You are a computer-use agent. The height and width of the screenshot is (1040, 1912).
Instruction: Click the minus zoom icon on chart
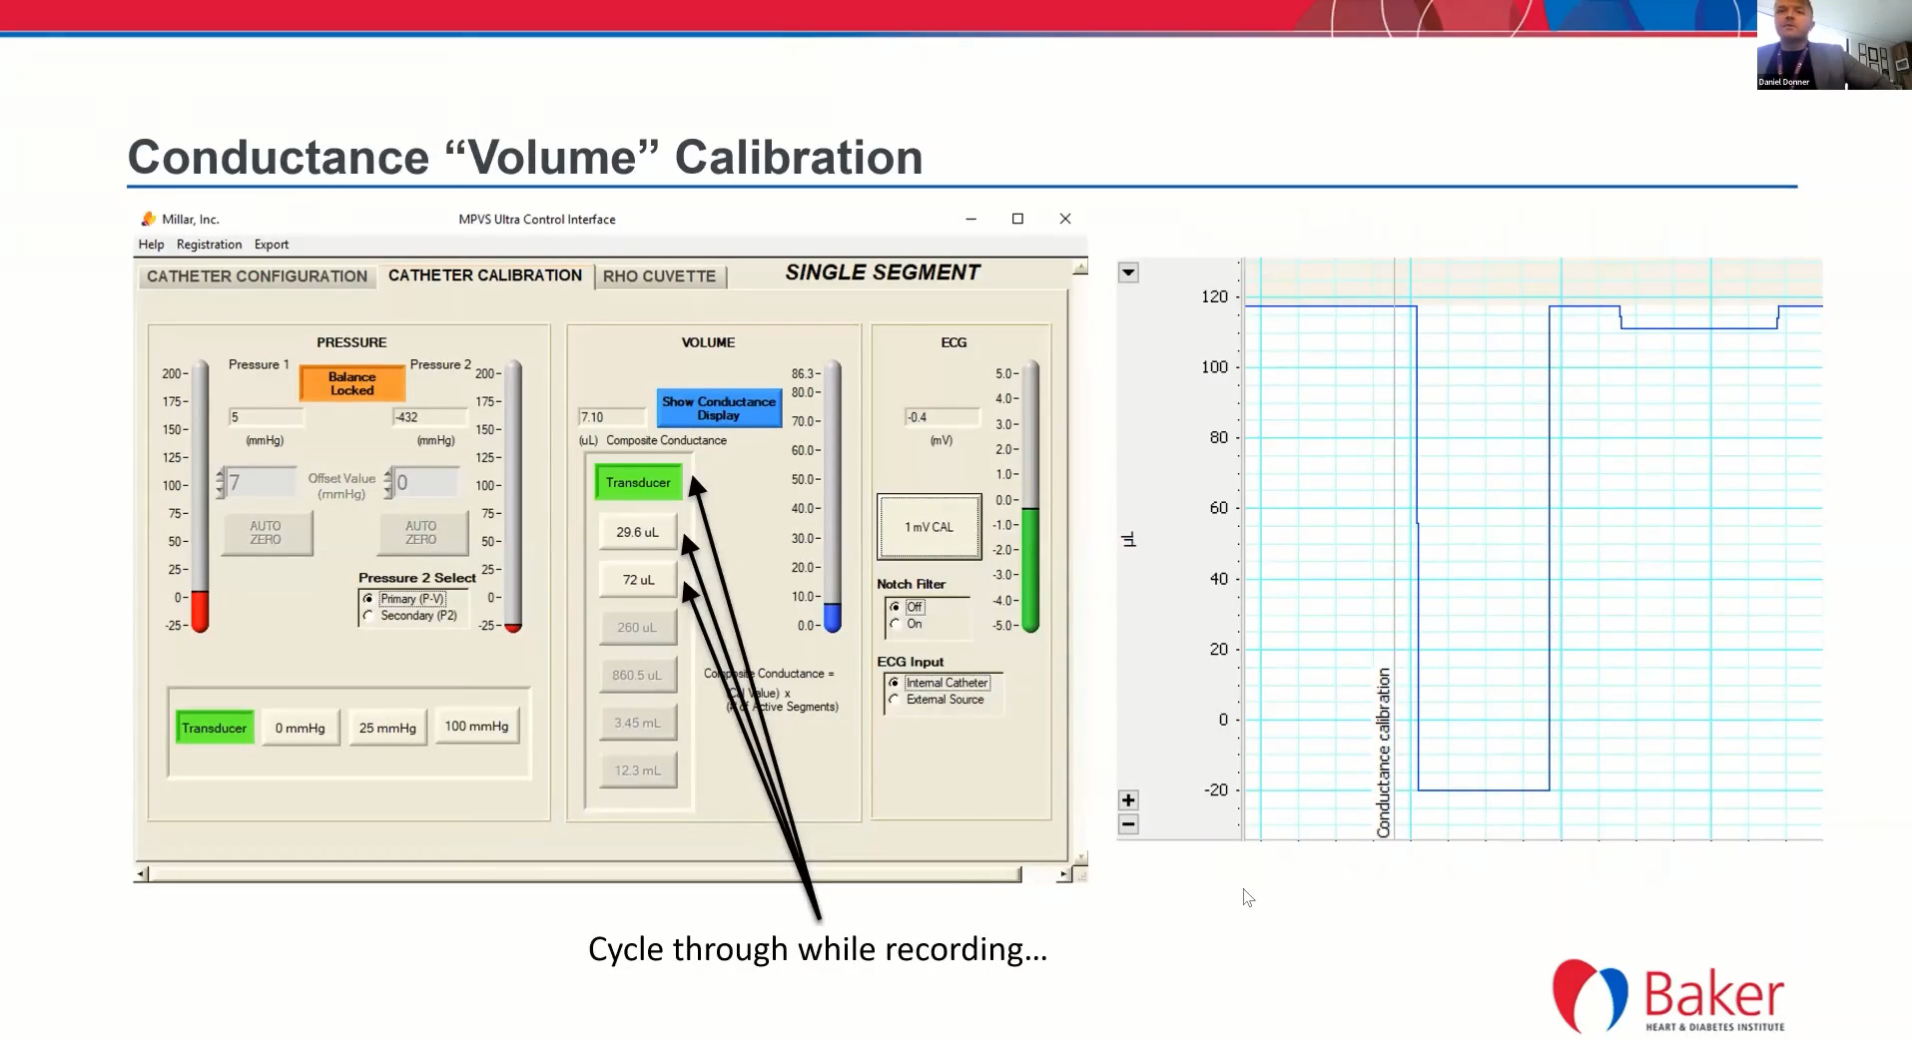point(1128,824)
